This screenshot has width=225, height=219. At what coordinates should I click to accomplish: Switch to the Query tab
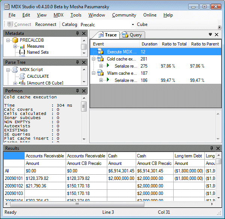(132, 35)
